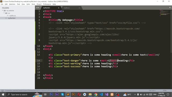Open the Project menu
The image size is (172, 97).
point(39,4)
